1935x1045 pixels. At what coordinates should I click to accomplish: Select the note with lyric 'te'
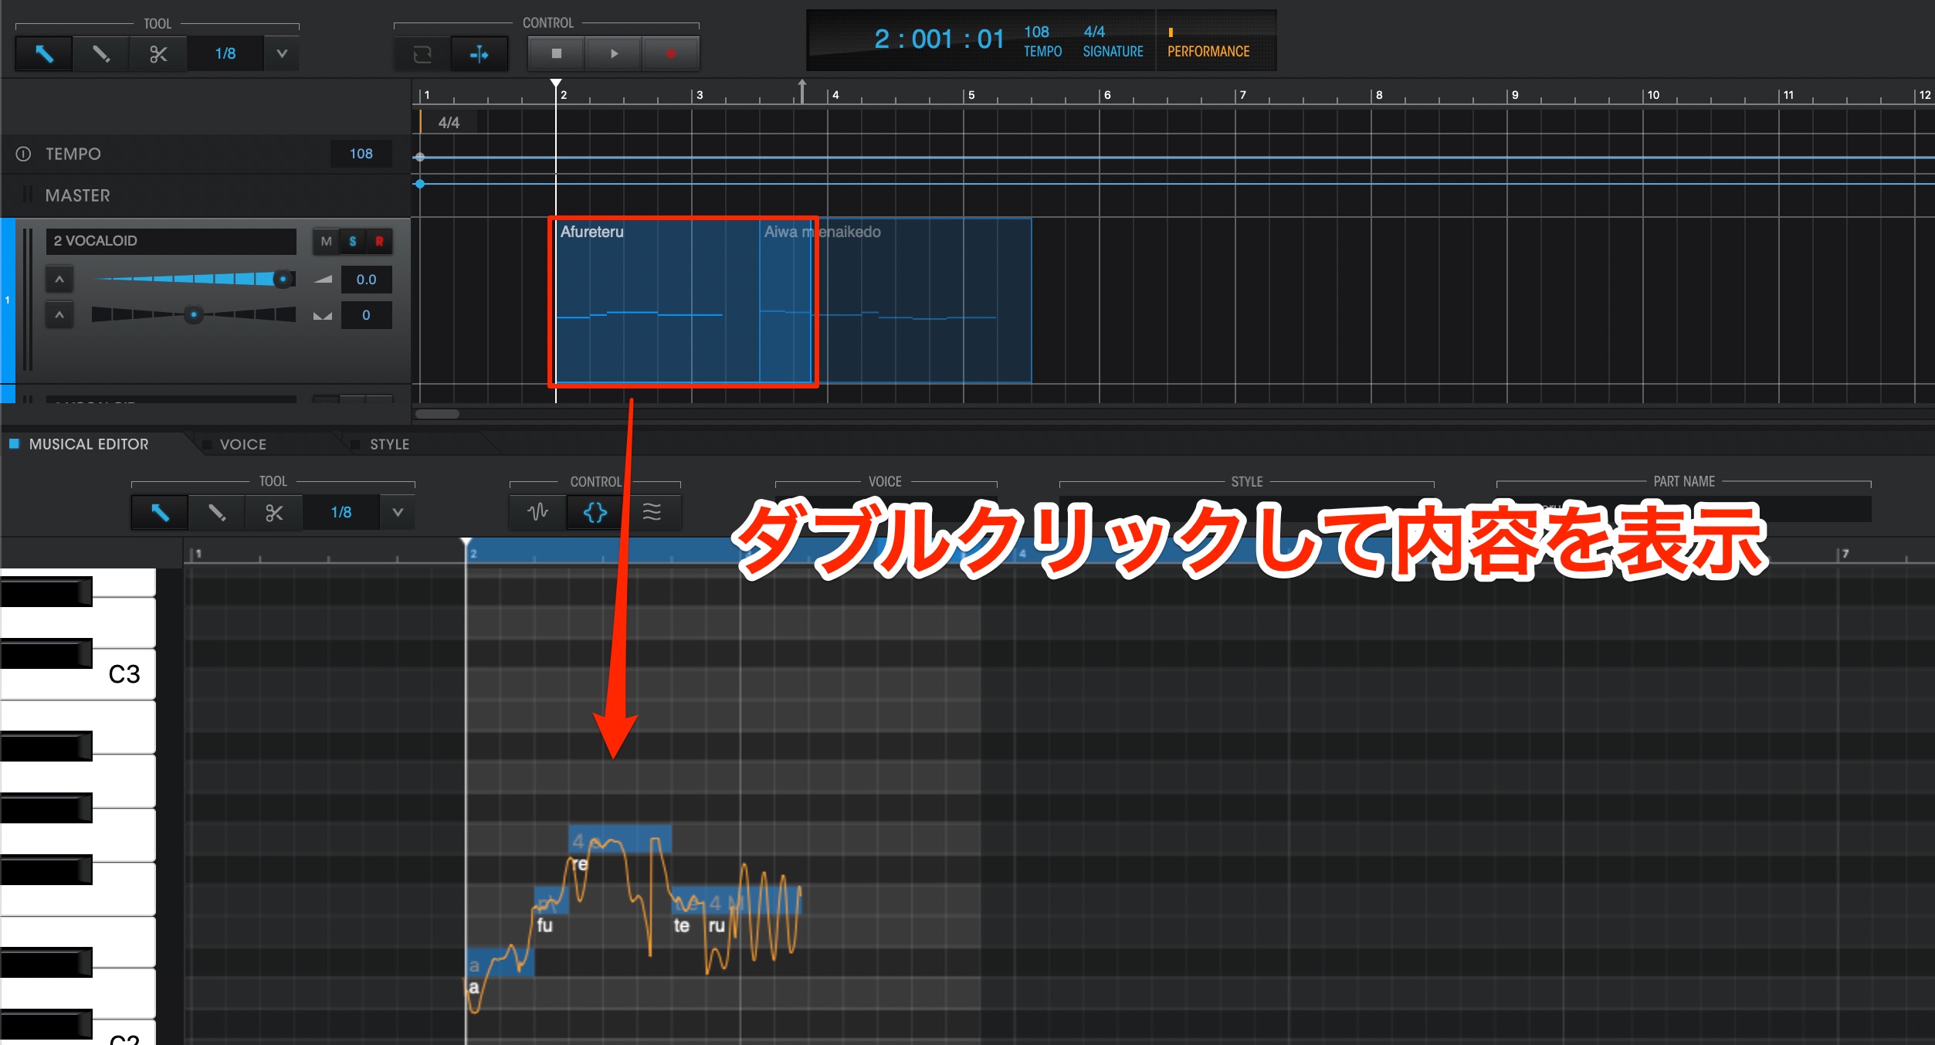pos(689,901)
